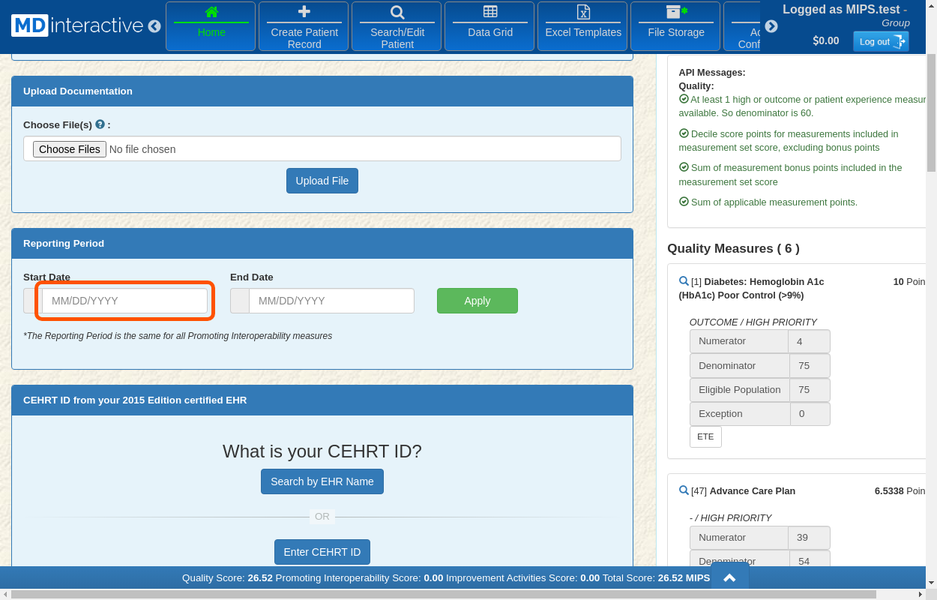Click the Excel Templates file icon
This screenshot has height=600, width=937.
pos(583,12)
